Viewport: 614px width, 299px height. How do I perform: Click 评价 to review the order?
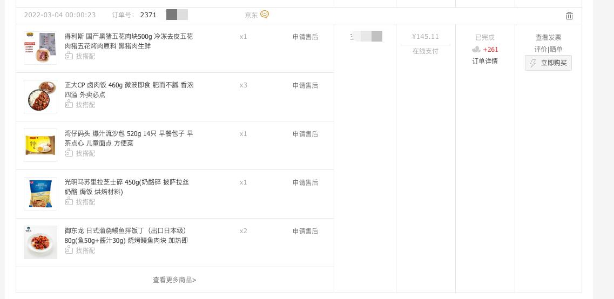(541, 50)
